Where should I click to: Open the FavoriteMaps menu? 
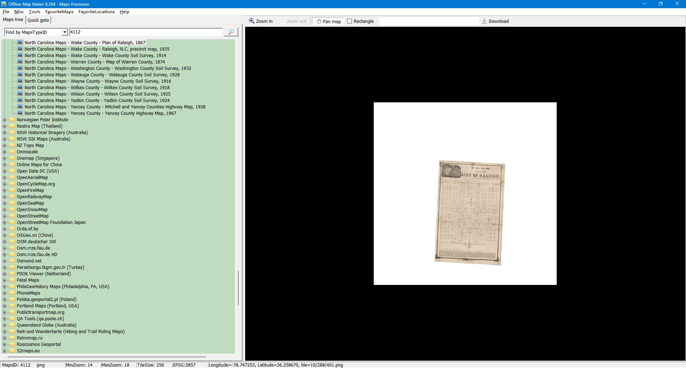point(59,12)
